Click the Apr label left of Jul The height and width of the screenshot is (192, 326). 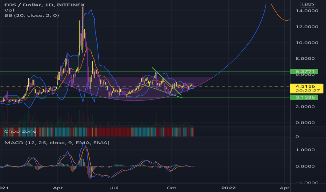coord(58,188)
